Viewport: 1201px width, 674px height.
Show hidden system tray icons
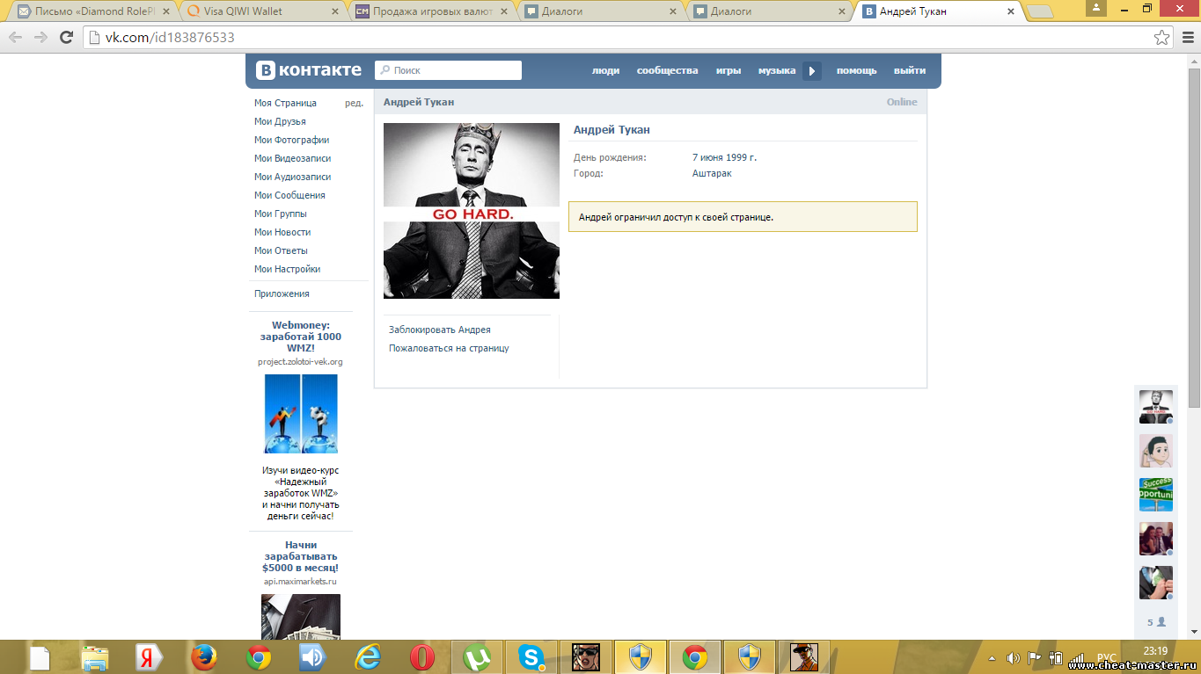(992, 657)
